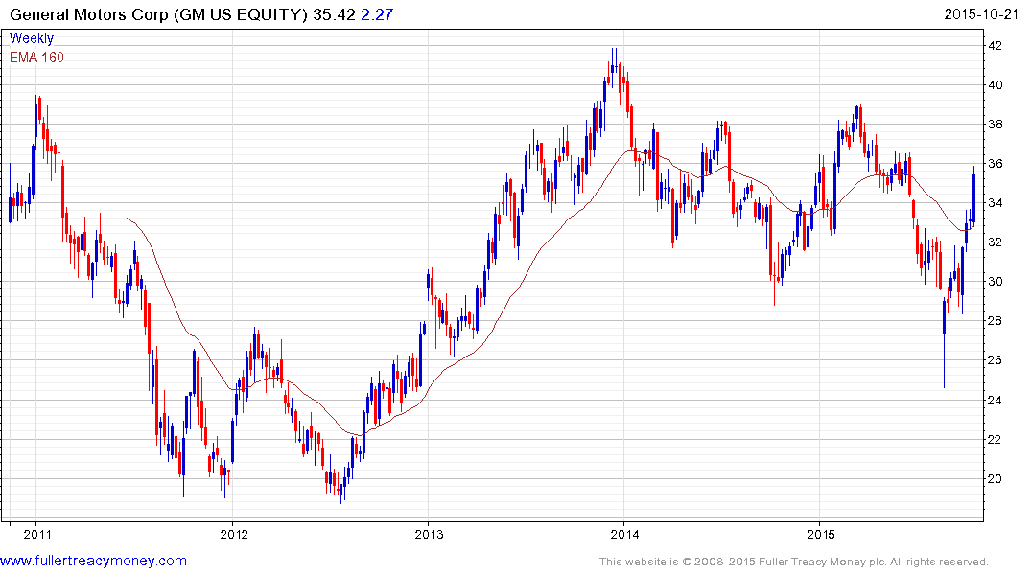Click the 2013 x-axis label
The image size is (1031, 575).
(429, 534)
